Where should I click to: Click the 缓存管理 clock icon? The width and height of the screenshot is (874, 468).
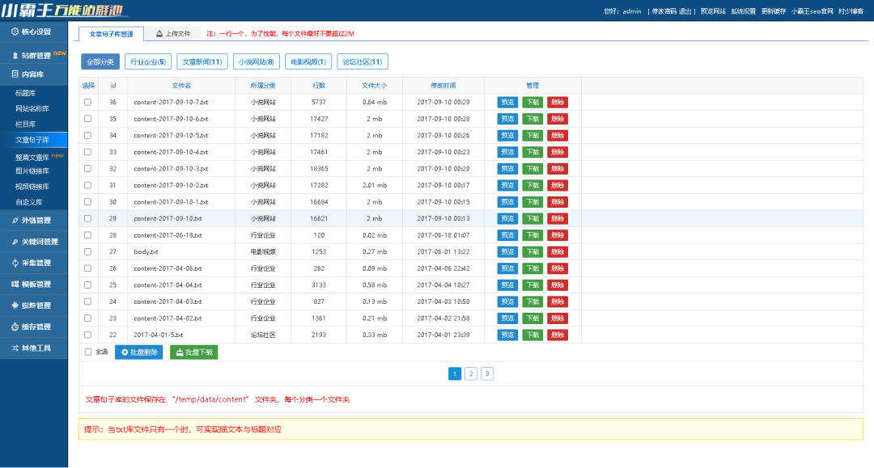point(15,327)
